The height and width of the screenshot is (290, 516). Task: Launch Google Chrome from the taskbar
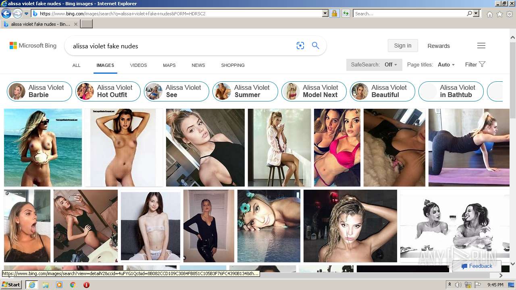(x=73, y=285)
